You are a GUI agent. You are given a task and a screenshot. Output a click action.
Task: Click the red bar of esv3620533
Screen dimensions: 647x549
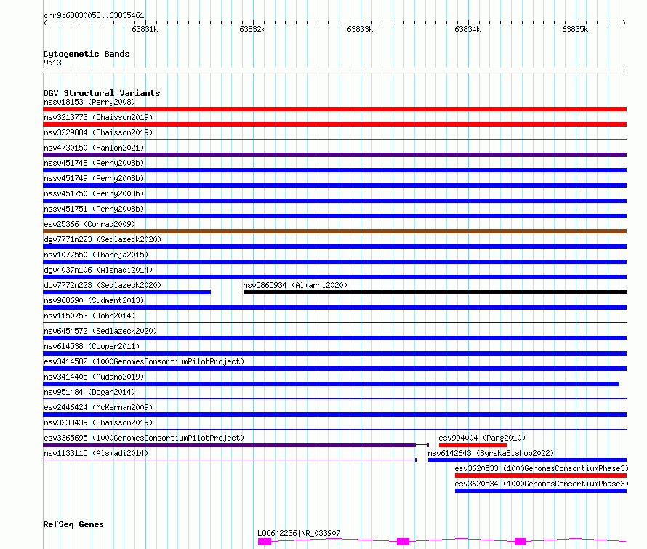pyautogui.click(x=541, y=476)
